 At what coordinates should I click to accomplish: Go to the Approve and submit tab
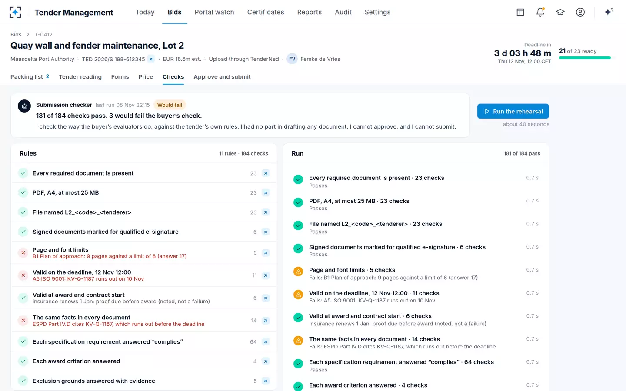(222, 77)
